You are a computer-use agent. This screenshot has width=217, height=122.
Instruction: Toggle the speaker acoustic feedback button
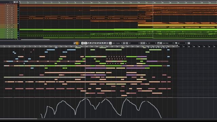coord(82,43)
